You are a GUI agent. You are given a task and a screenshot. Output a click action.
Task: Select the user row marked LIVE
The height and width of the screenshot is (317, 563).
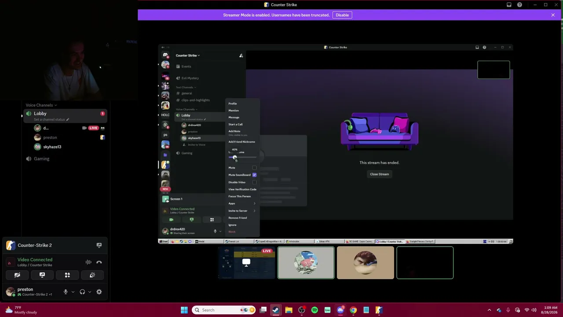pyautogui.click(x=69, y=128)
